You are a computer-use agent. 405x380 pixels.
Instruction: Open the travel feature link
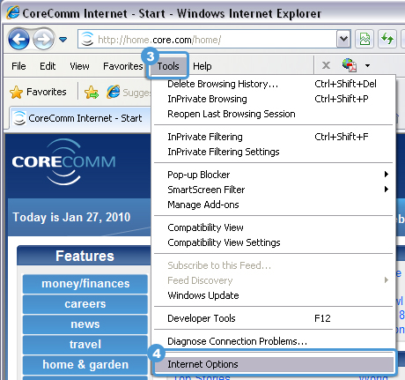85,344
